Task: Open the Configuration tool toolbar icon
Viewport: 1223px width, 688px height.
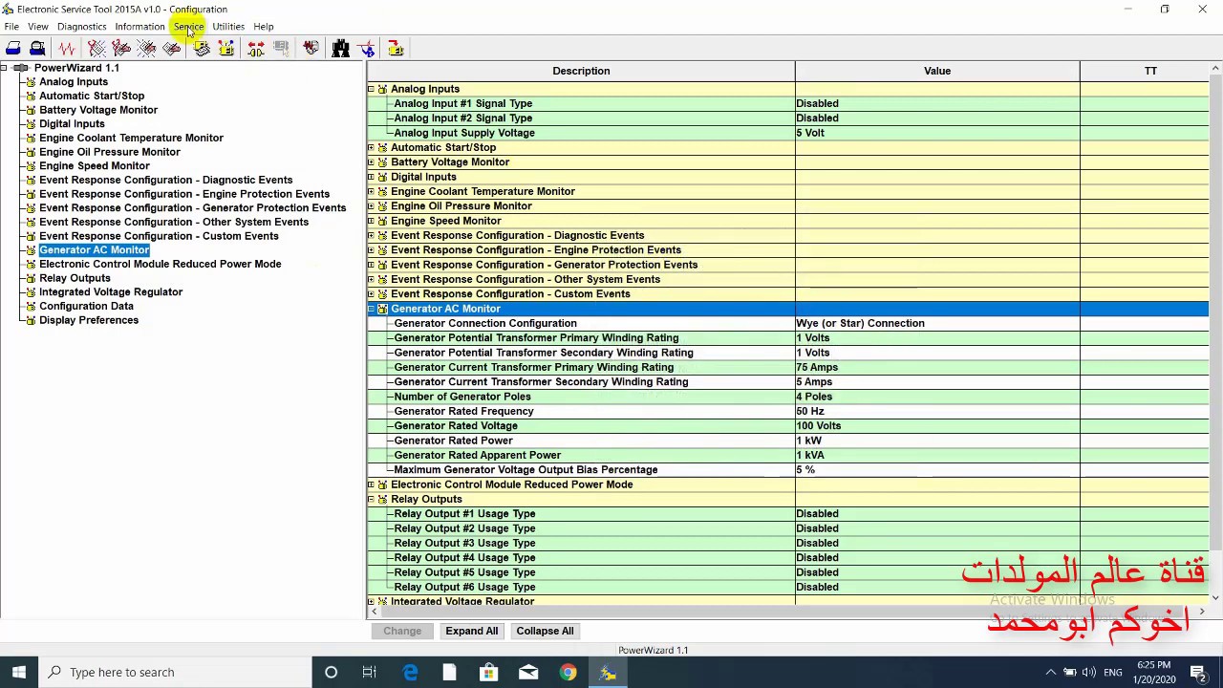Action: tap(226, 48)
